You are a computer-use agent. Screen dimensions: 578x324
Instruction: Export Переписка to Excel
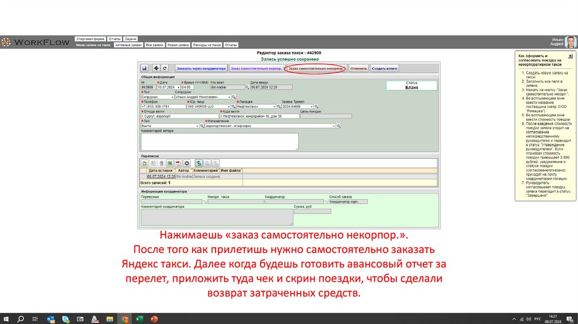click(x=170, y=163)
